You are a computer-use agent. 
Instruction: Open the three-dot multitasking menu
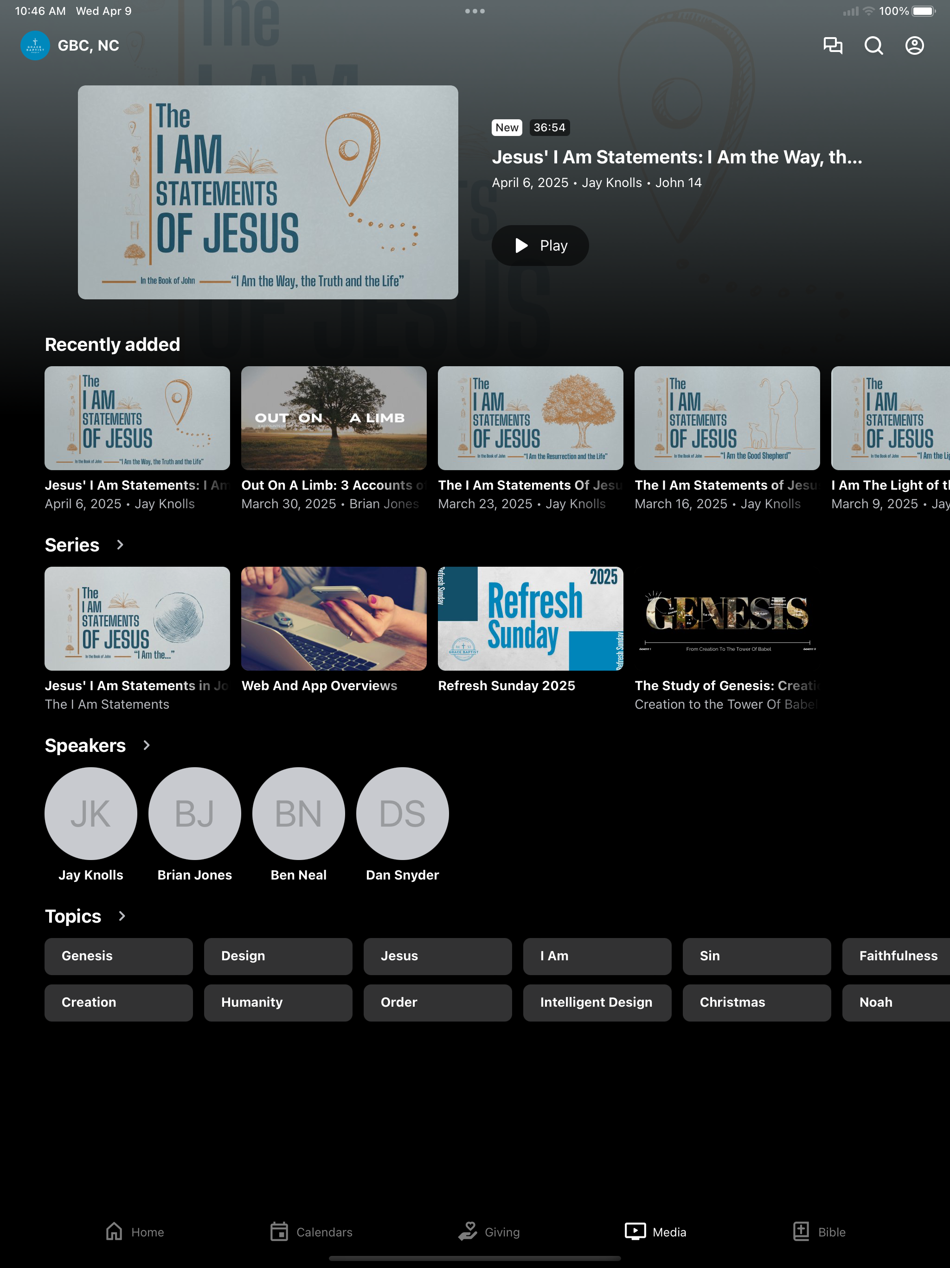[475, 11]
